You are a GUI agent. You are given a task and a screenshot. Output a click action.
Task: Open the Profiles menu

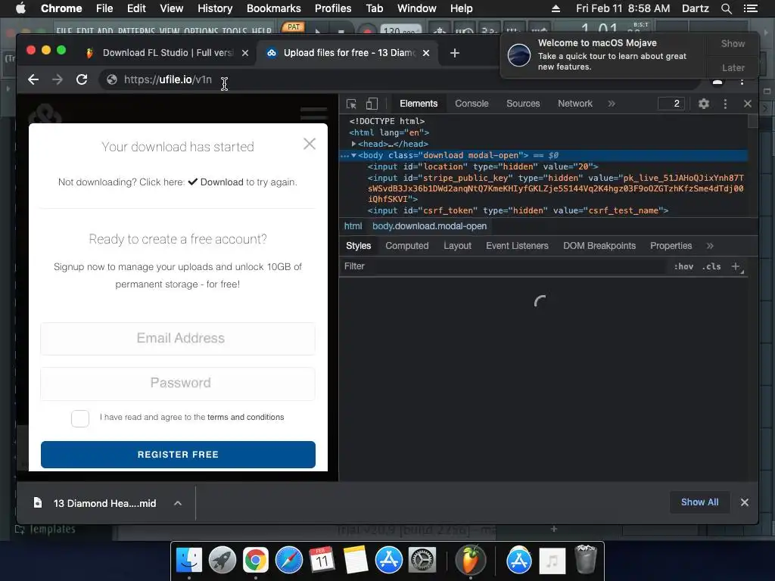click(x=333, y=8)
